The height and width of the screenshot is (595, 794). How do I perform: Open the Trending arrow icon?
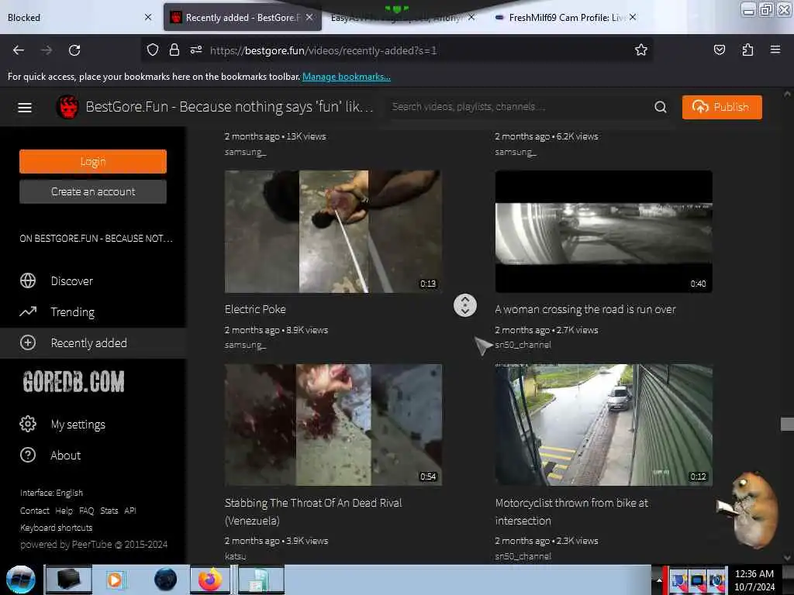[x=28, y=311]
